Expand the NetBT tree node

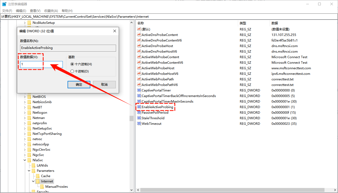25,107
